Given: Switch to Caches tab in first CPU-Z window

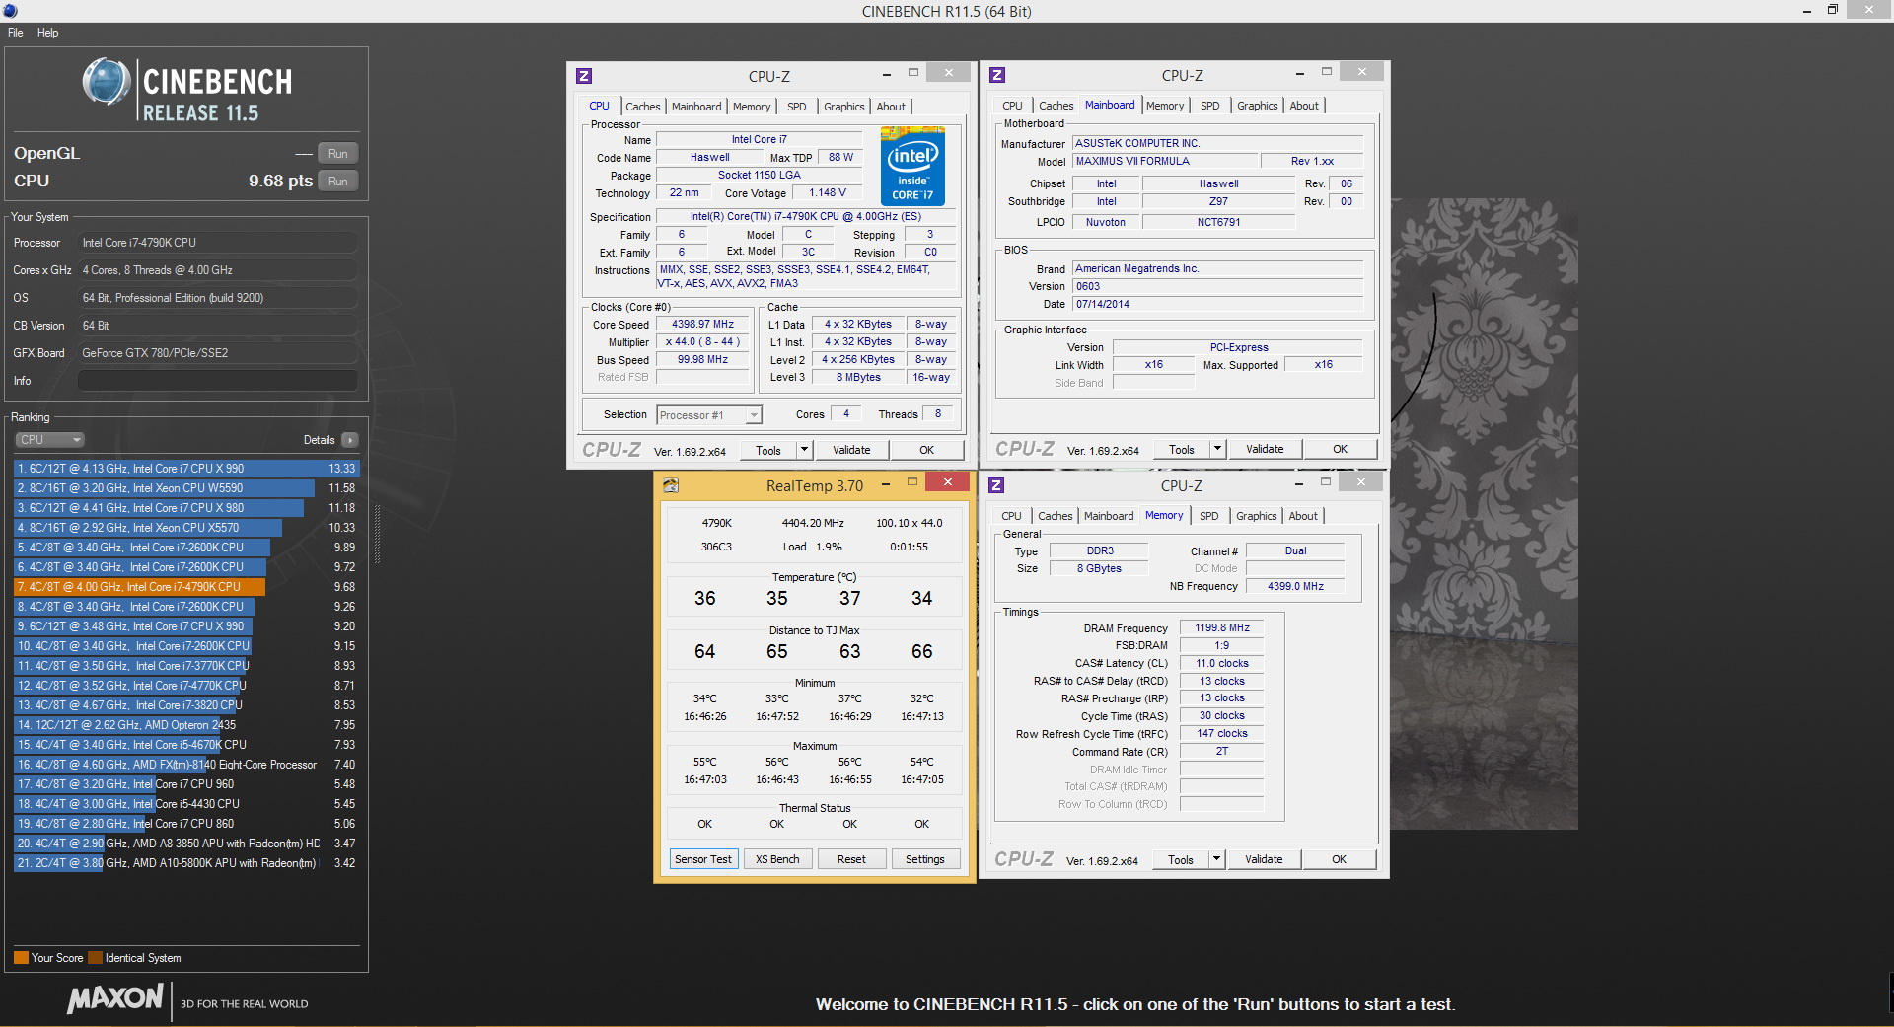Looking at the screenshot, I should pyautogui.click(x=643, y=107).
